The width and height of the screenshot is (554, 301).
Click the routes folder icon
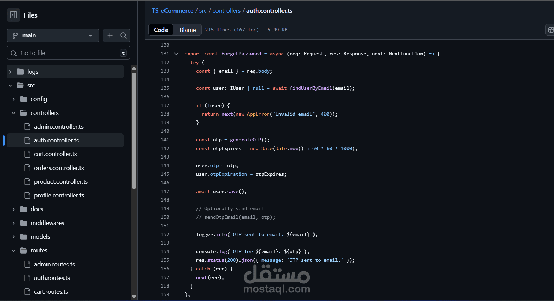(x=24, y=250)
